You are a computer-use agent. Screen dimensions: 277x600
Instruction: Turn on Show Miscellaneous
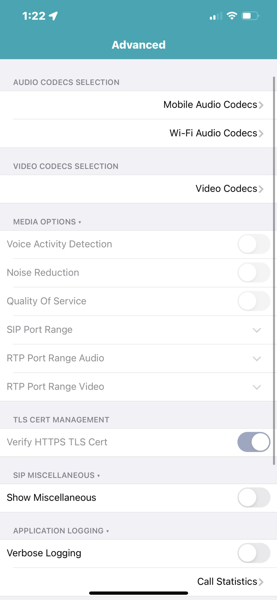coord(254,497)
